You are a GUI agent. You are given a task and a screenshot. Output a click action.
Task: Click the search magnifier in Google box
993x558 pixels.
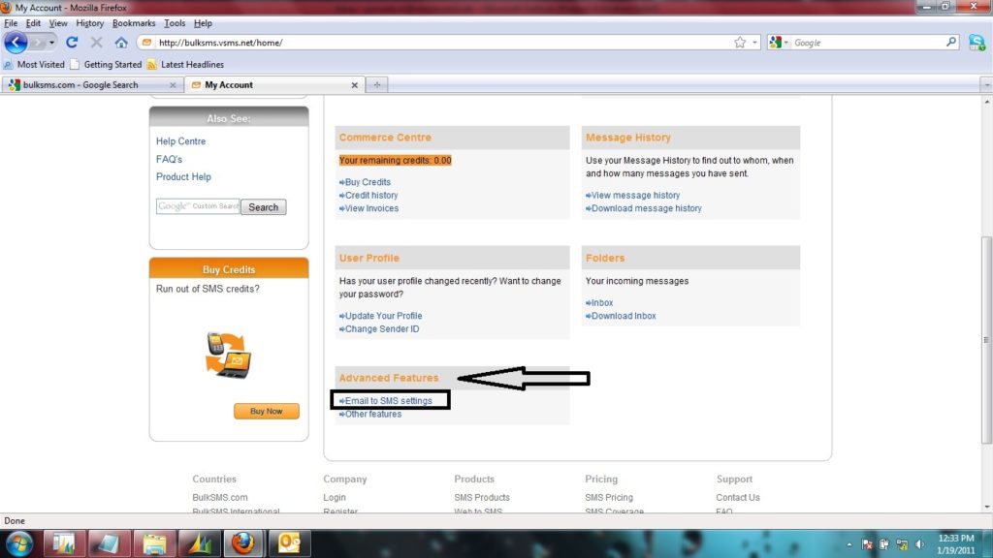[951, 43]
